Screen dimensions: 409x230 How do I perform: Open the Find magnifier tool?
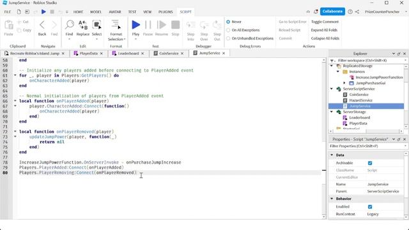[70, 25]
